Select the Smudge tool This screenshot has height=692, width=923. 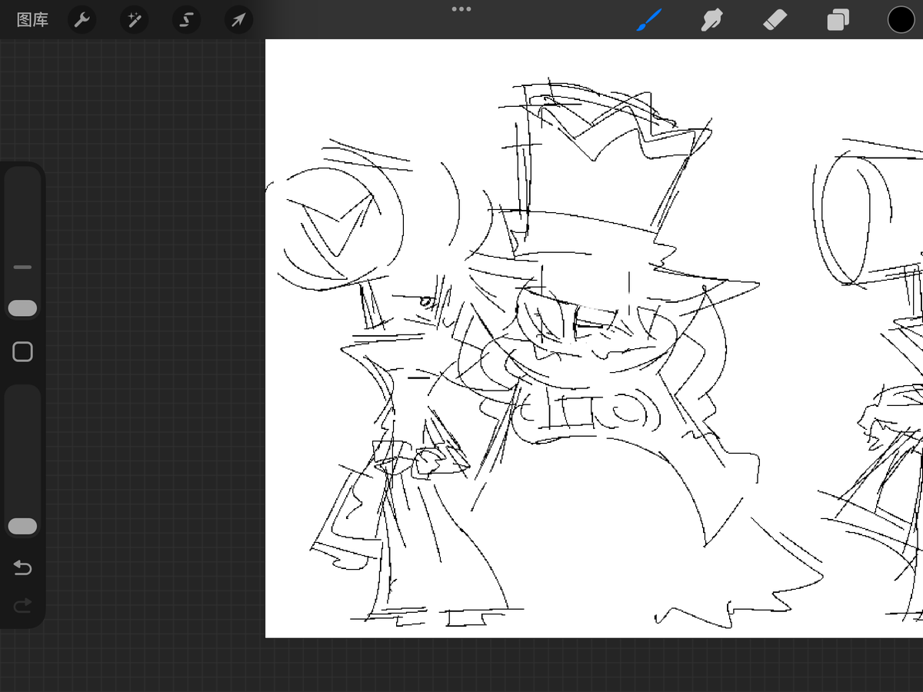tap(712, 20)
